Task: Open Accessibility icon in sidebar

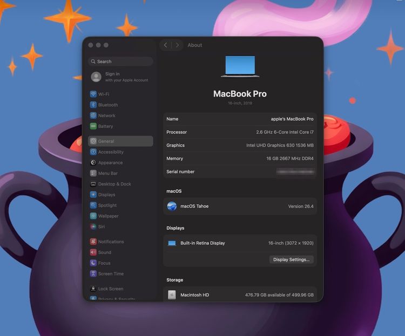Action: (x=93, y=152)
